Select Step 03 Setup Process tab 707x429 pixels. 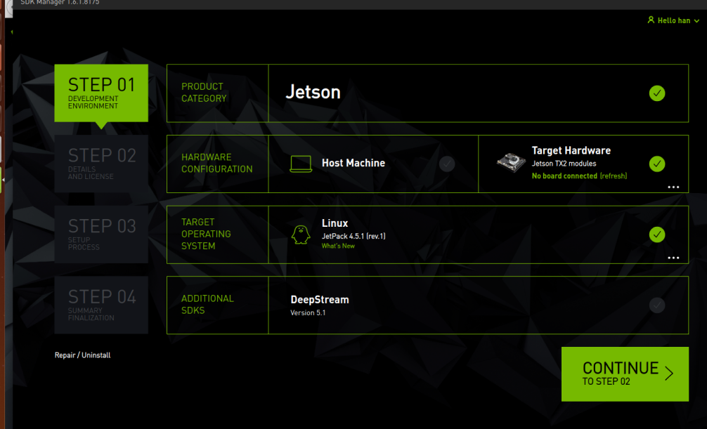tap(101, 235)
